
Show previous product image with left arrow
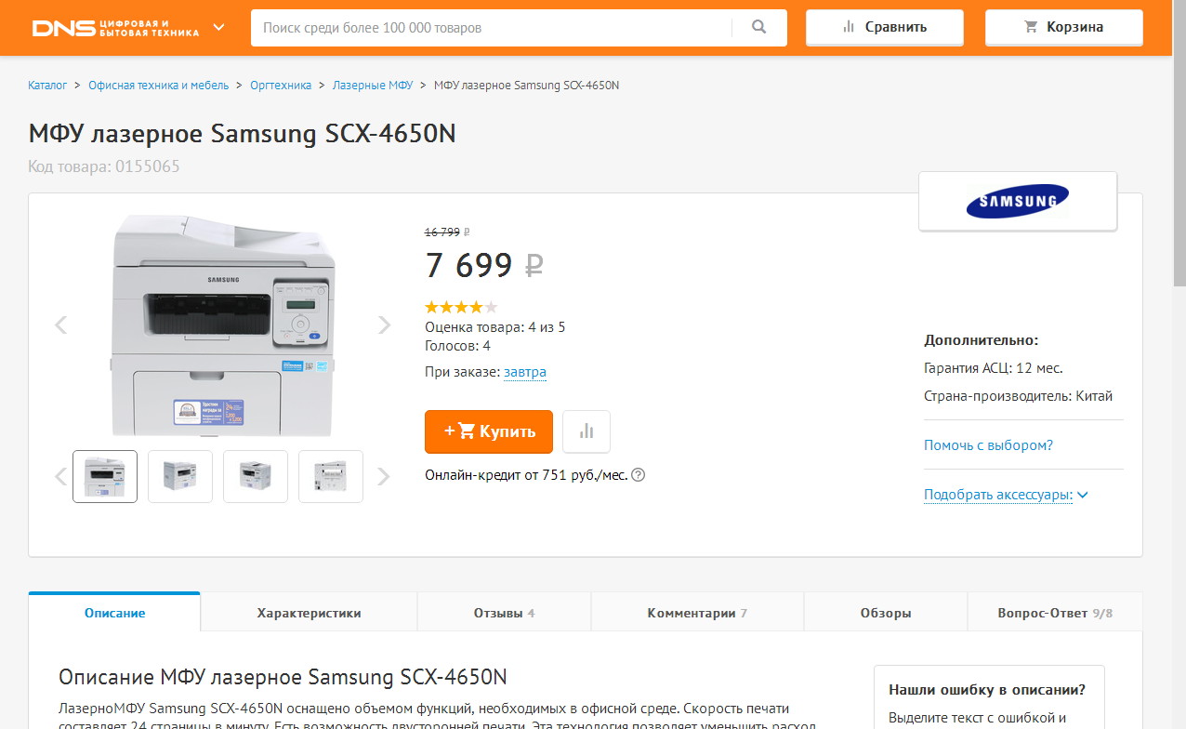(x=61, y=325)
